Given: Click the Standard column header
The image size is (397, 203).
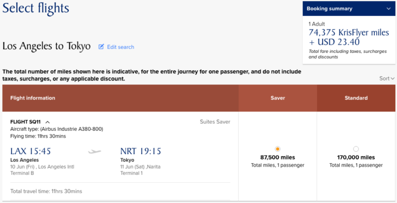Looking at the screenshot, I should coord(356,98).
